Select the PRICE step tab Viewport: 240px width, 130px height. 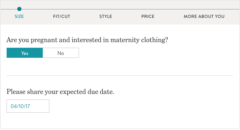coord(148,16)
